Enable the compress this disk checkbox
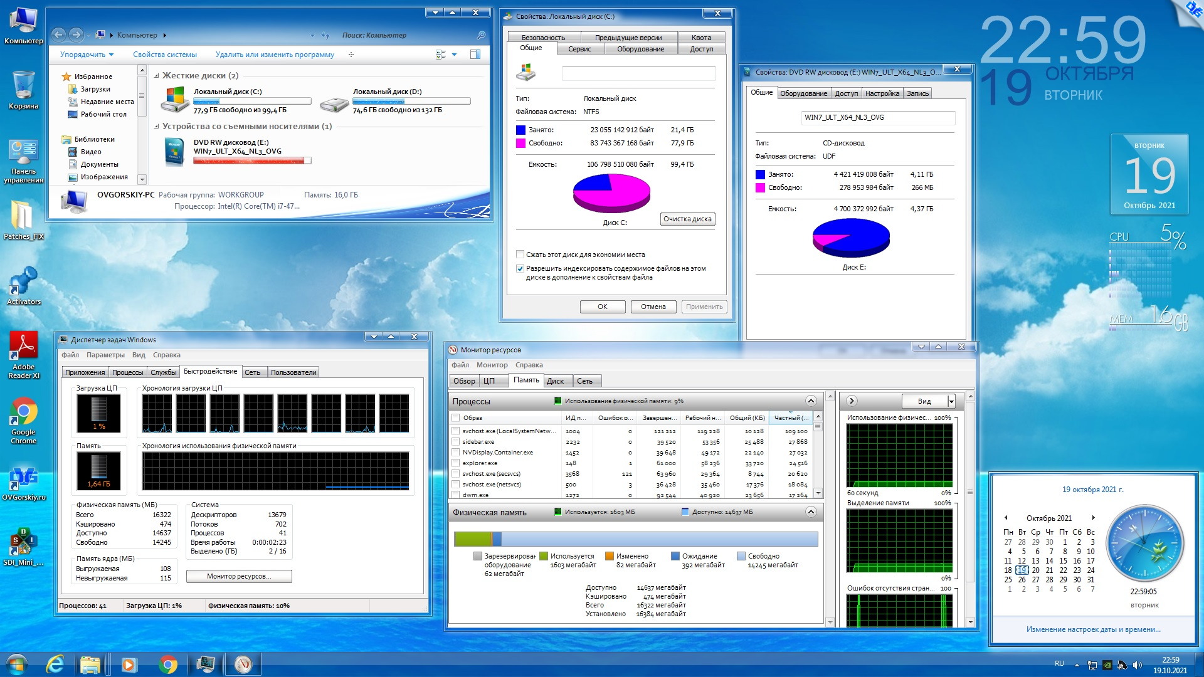This screenshot has height=677, width=1204. click(520, 255)
